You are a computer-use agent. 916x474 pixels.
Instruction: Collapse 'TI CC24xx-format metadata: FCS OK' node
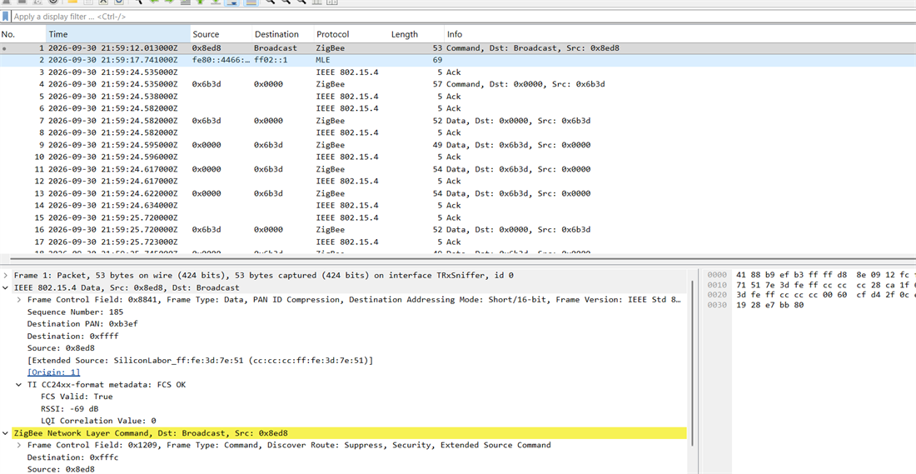point(19,385)
